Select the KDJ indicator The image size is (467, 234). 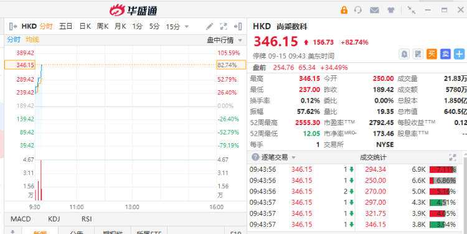[x=54, y=219]
